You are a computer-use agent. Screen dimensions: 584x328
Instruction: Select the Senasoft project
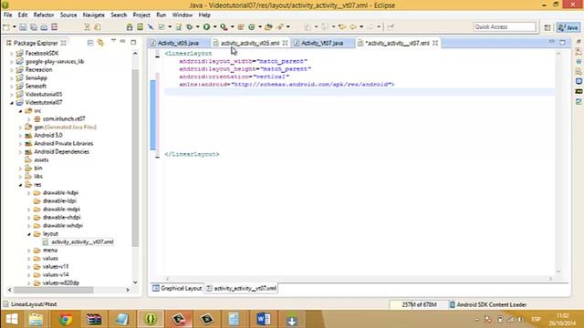coord(36,86)
